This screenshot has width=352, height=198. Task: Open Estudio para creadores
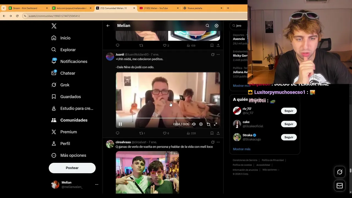pyautogui.click(x=72, y=108)
